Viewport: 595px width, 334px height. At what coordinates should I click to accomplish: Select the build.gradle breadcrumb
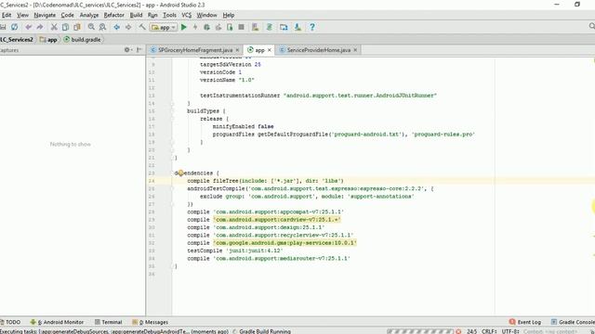[x=83, y=39]
